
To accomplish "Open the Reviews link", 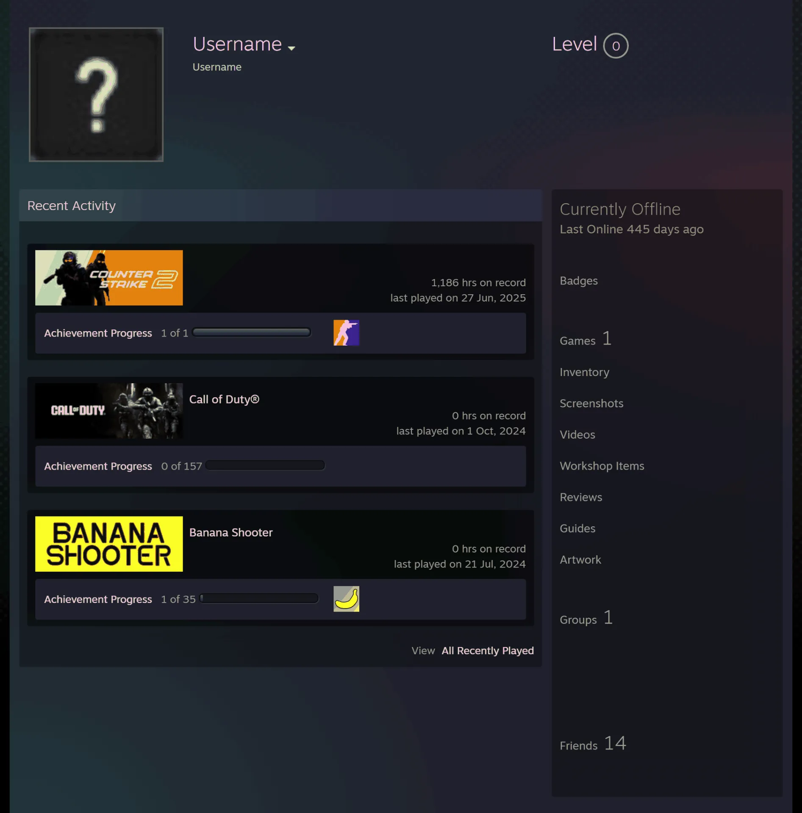I will click(x=581, y=498).
